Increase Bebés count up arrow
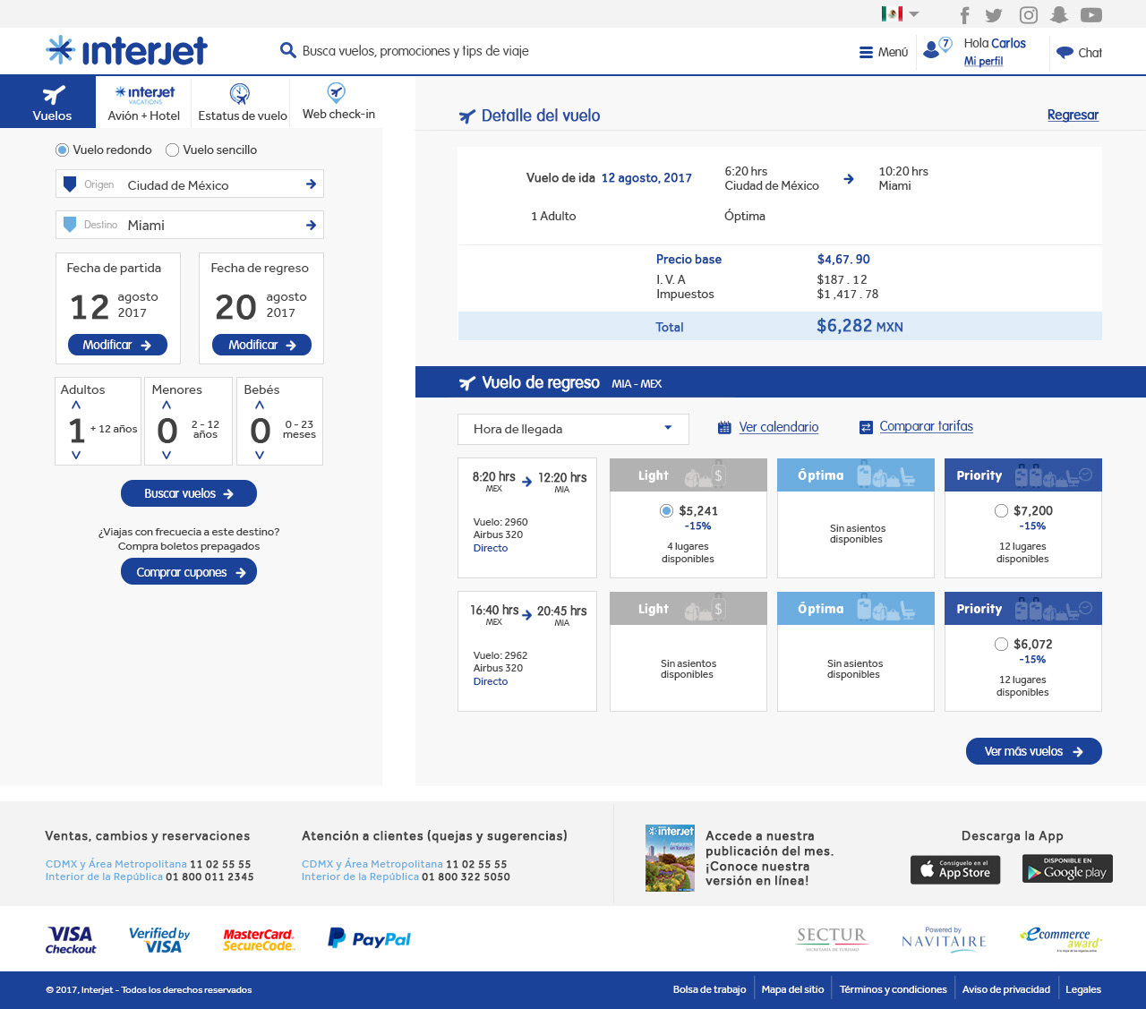 coord(260,406)
